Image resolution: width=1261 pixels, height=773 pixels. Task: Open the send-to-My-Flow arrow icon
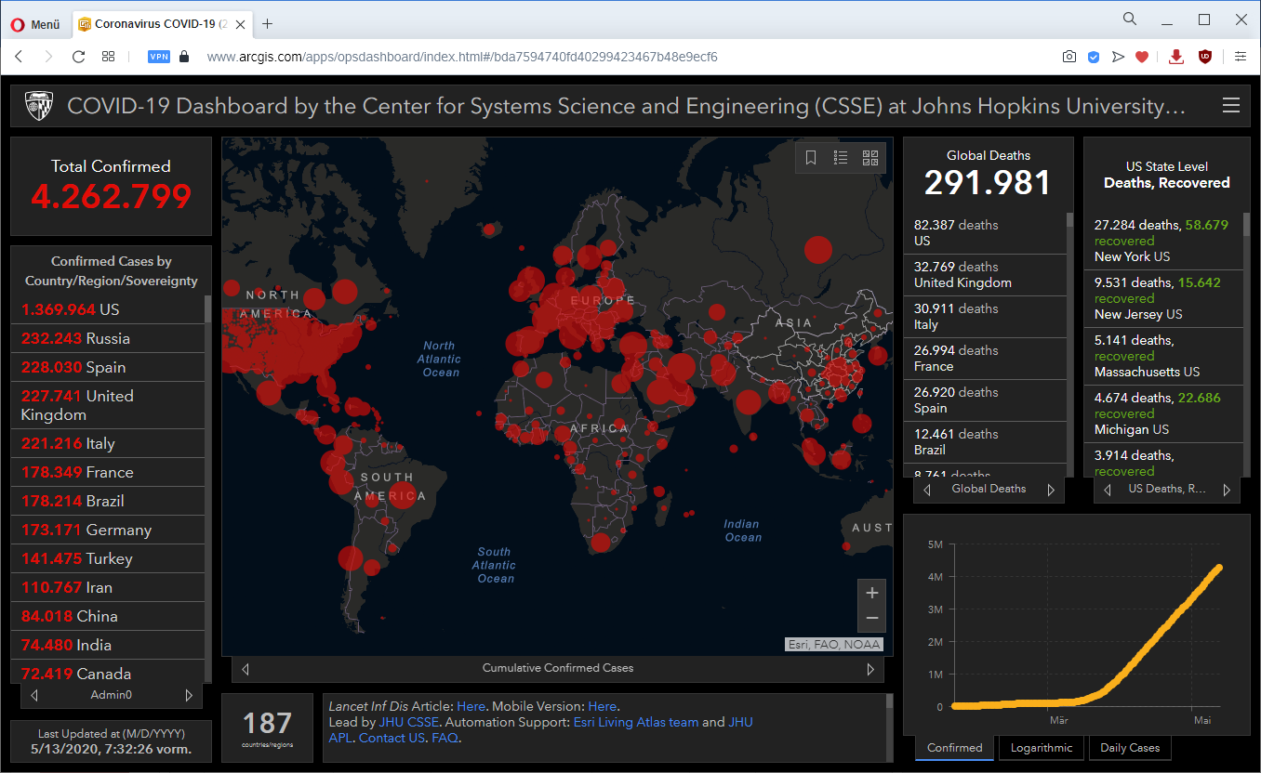coord(1118,57)
